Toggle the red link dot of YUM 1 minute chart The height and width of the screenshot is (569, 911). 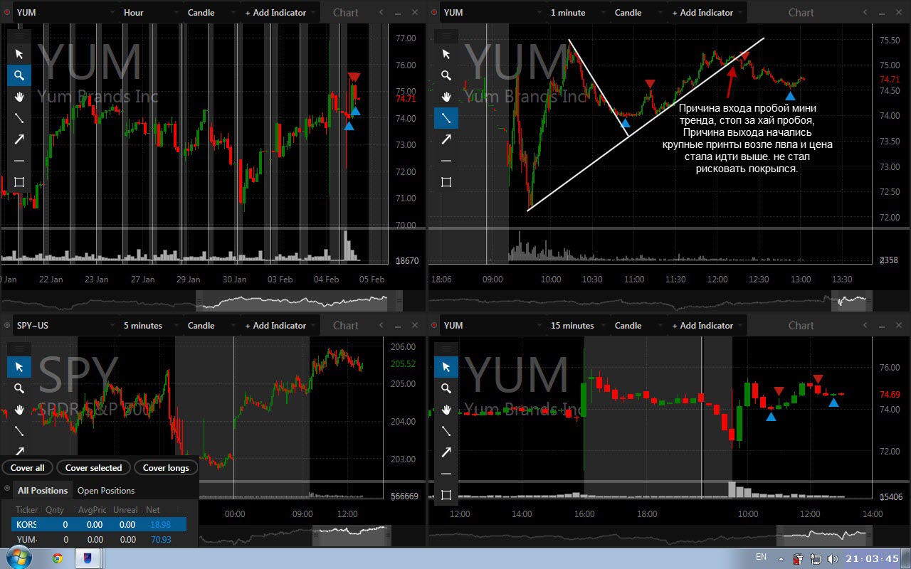pyautogui.click(x=434, y=12)
